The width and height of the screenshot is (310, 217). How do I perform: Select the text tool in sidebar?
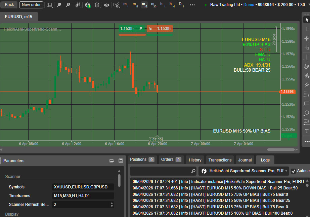pos(306,131)
